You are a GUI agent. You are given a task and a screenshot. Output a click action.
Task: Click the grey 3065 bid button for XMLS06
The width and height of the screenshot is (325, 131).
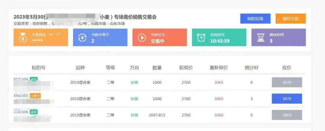tap(286, 115)
